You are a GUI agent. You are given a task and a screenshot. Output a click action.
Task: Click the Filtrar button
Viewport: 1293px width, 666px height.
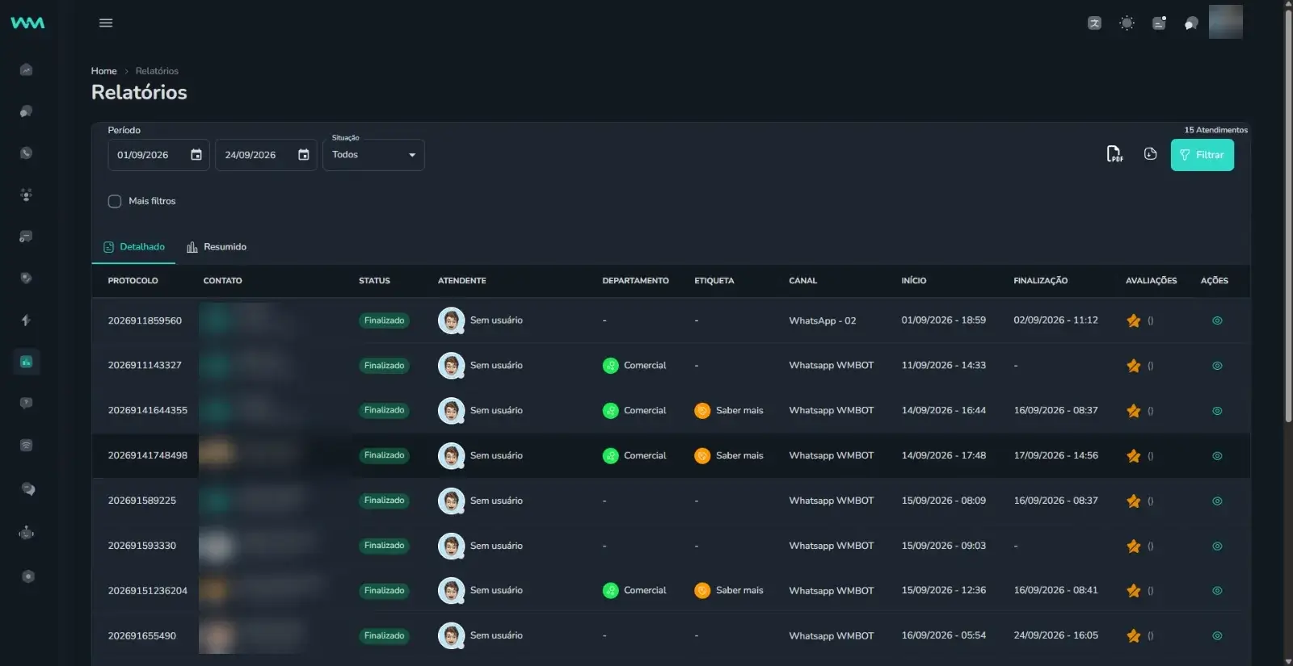[1202, 155]
